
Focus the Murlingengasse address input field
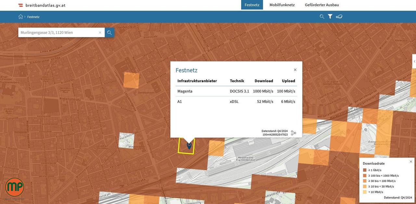[58, 33]
